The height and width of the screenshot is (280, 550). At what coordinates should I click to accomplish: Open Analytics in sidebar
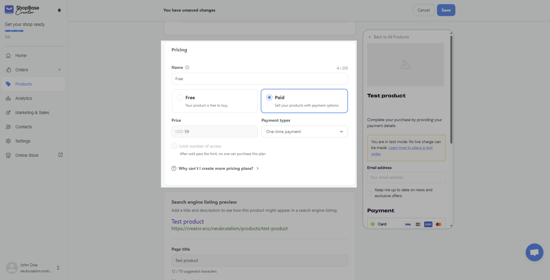(x=33, y=98)
